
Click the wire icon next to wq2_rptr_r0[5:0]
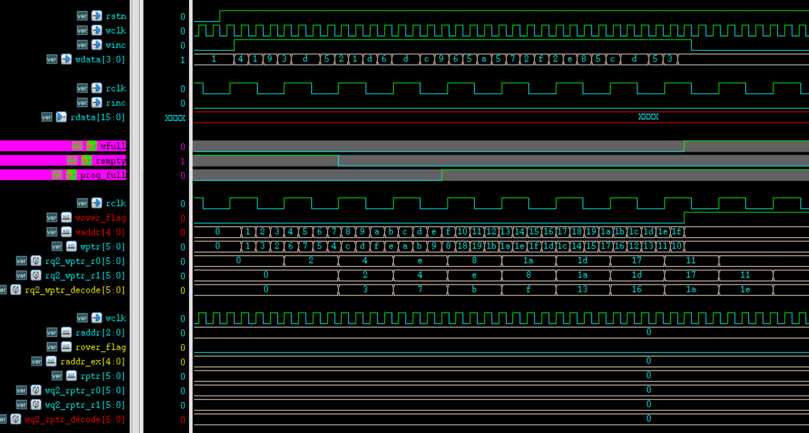coord(36,390)
